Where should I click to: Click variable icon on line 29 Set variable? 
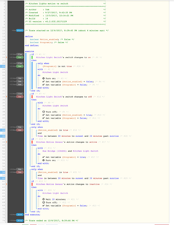[44, 85]
